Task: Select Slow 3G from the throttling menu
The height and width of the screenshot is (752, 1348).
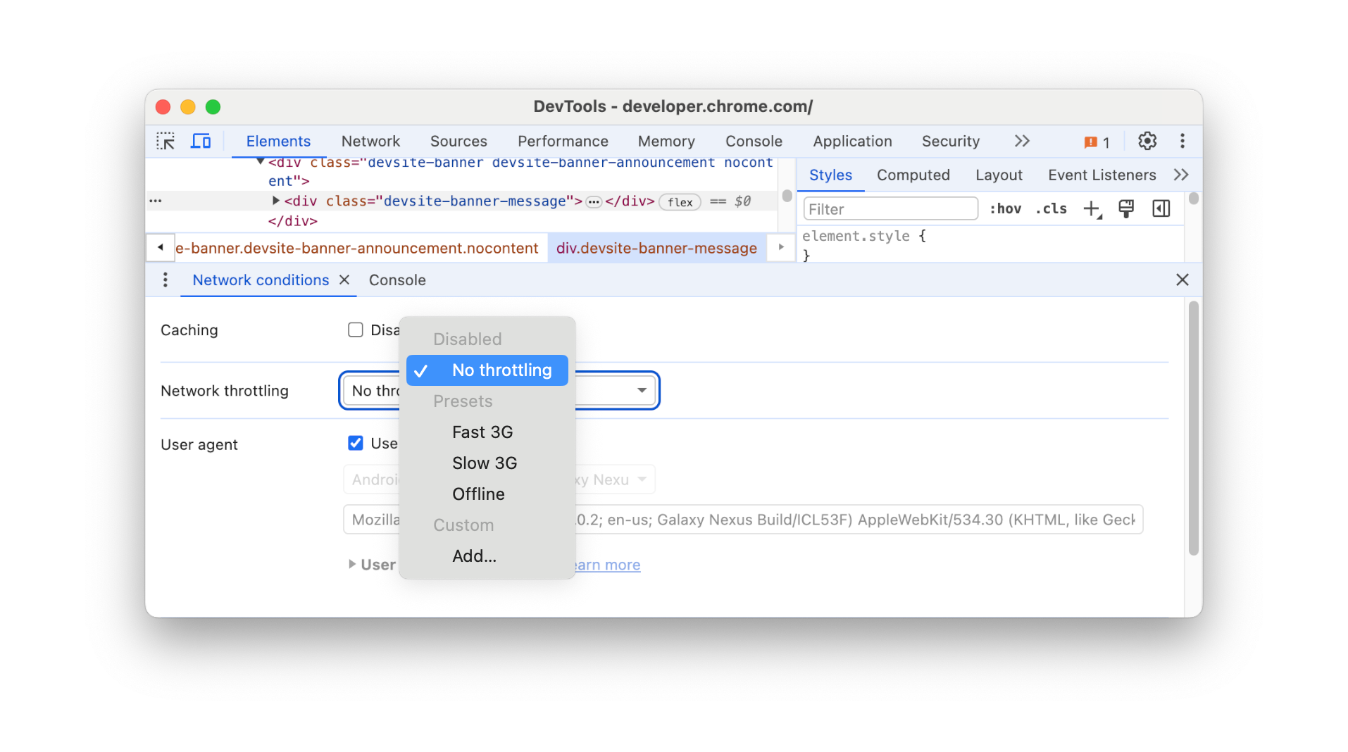Action: [484, 463]
